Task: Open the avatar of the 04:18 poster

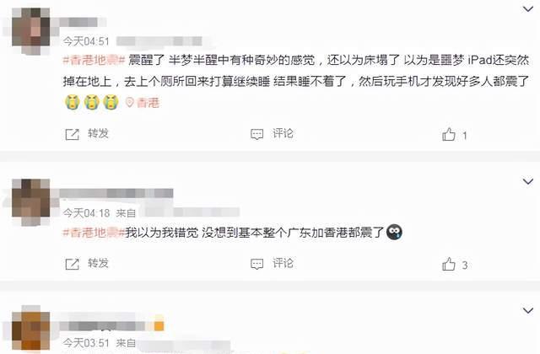Action: click(31, 198)
